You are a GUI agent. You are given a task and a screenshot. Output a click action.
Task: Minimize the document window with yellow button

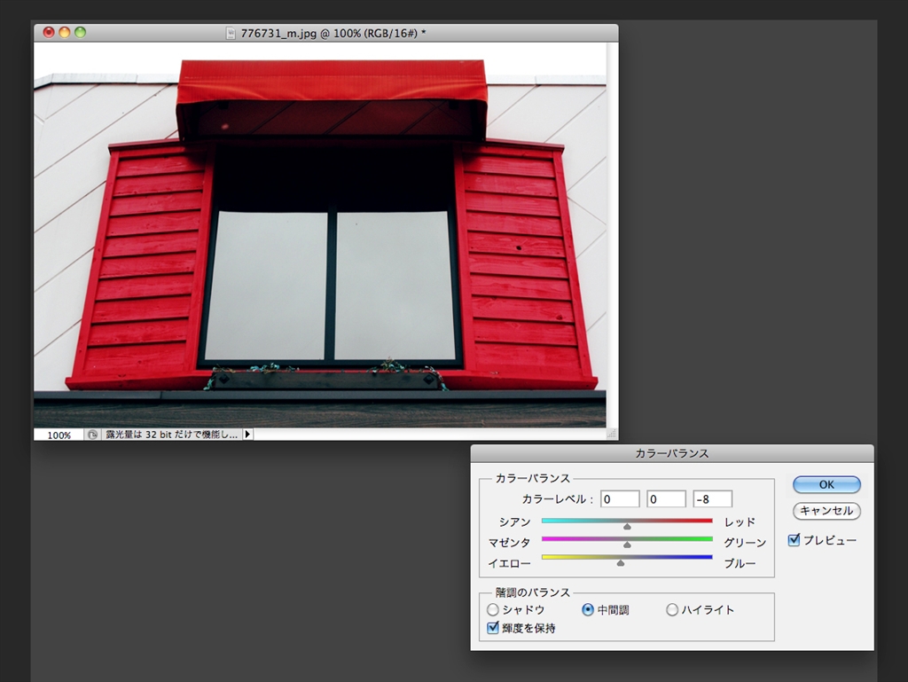(64, 33)
